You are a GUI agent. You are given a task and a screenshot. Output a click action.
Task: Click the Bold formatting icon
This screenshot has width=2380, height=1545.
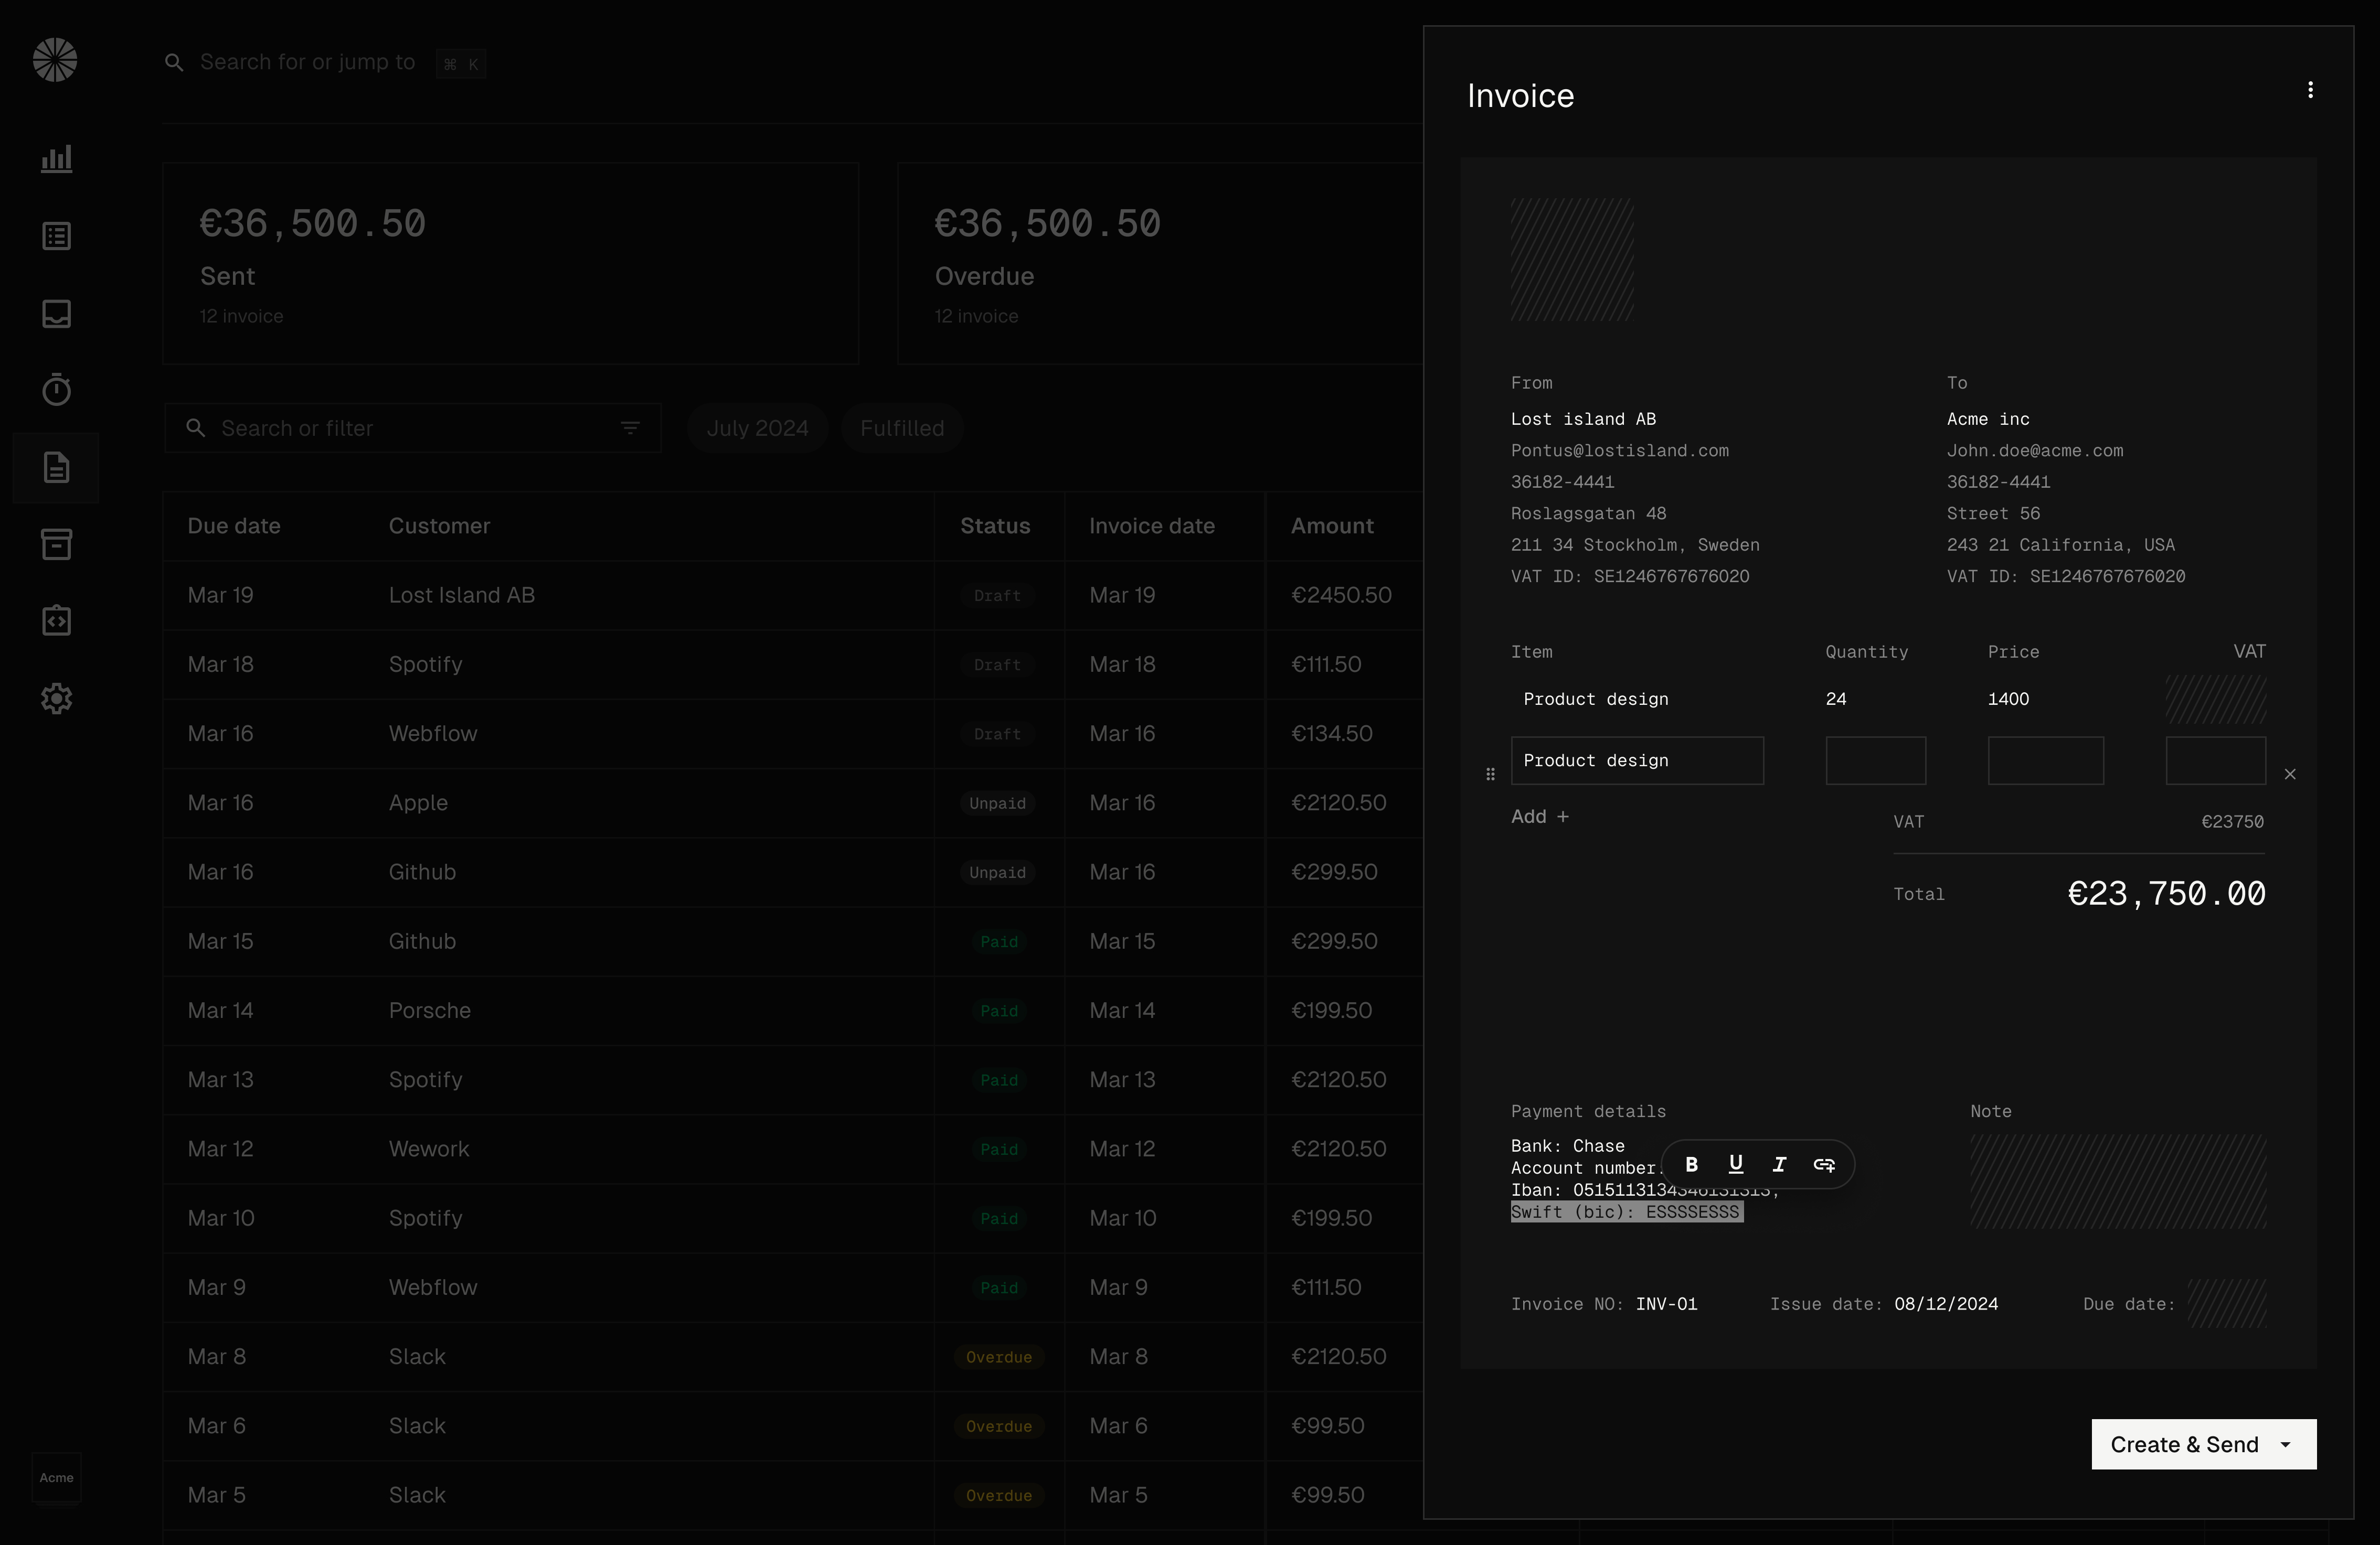click(1692, 1164)
